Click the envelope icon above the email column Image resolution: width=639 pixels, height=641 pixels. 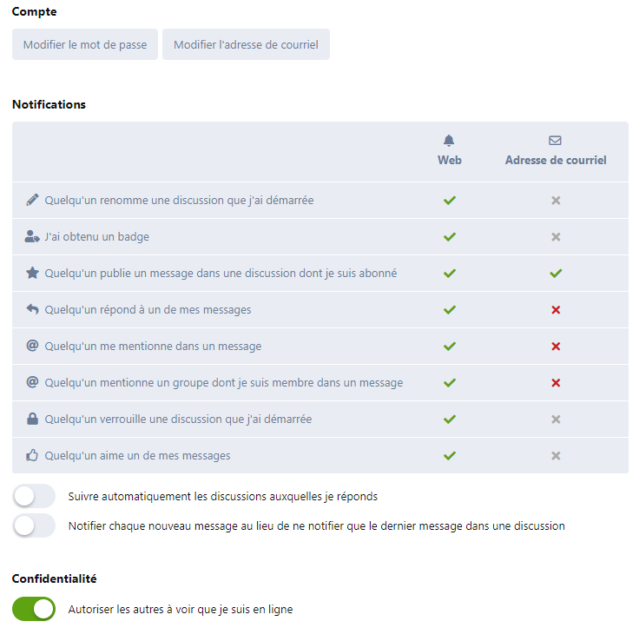pyautogui.click(x=556, y=141)
